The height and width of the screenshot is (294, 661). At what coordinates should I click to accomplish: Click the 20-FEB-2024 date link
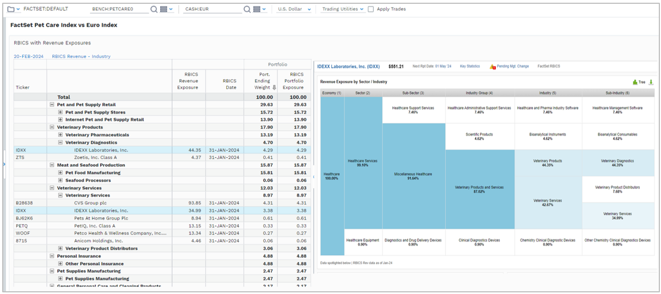pos(29,56)
